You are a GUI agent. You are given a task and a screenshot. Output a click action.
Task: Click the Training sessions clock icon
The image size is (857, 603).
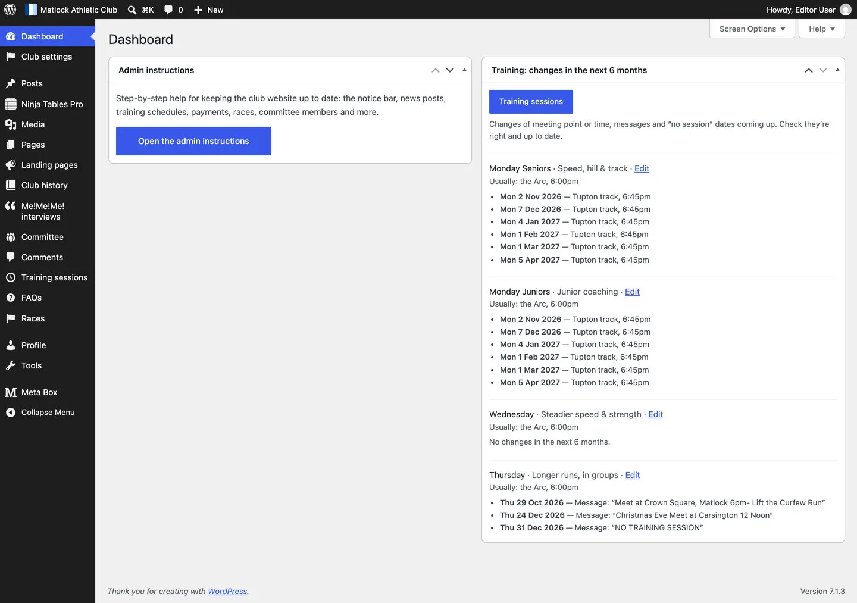[x=11, y=277]
